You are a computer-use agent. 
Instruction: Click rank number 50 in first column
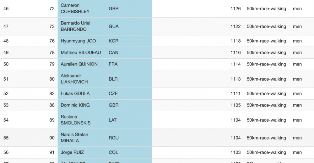pos(6,64)
